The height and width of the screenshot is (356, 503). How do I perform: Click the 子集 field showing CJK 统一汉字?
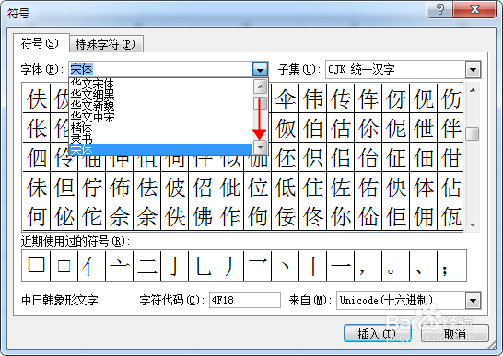pos(395,69)
